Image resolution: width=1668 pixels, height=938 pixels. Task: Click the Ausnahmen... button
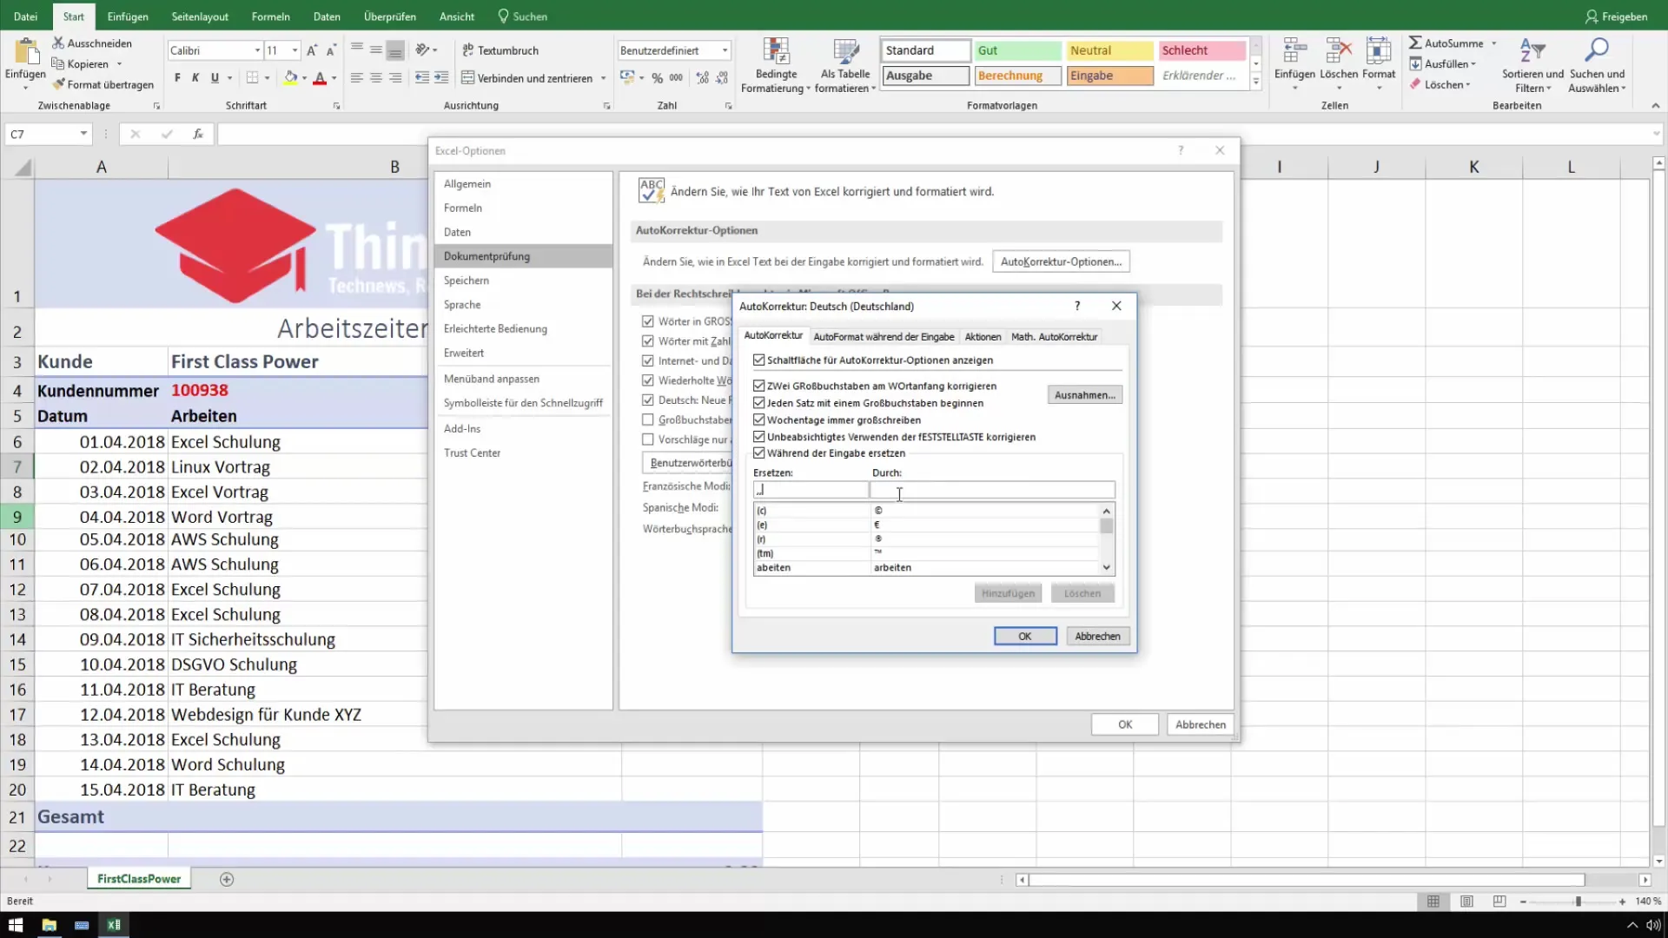pyautogui.click(x=1084, y=395)
